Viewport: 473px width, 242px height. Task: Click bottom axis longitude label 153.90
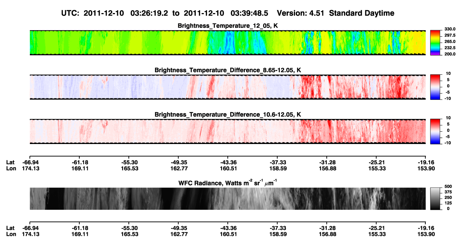426,234
